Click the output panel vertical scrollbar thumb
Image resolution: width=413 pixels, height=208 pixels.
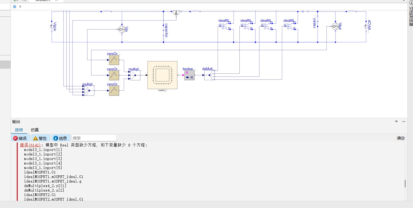tap(405, 184)
